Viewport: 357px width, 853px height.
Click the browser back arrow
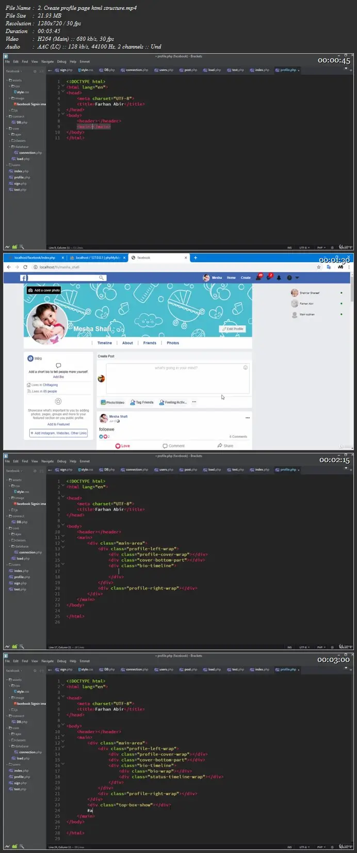[x=8, y=267]
